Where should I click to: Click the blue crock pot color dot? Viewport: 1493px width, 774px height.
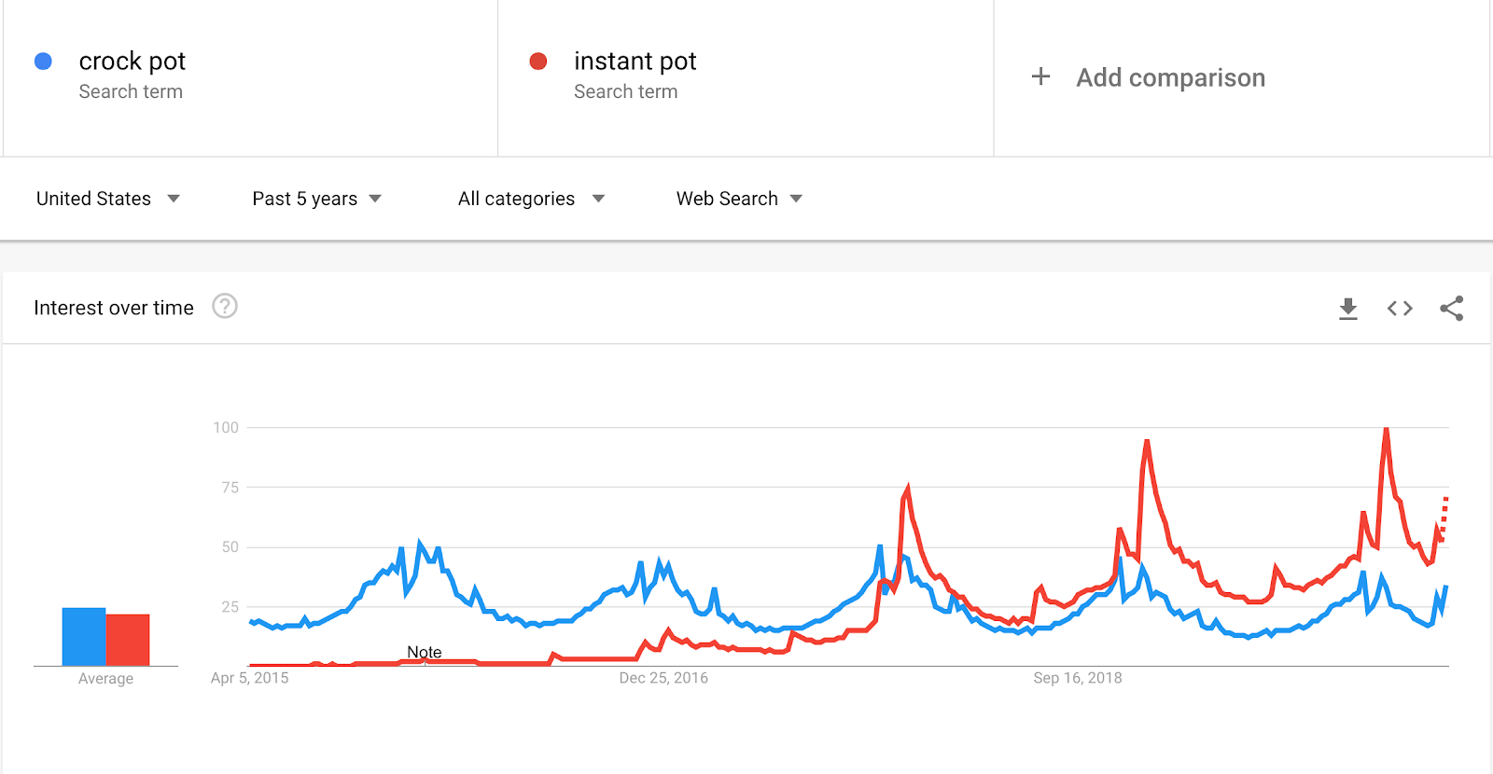tap(43, 62)
